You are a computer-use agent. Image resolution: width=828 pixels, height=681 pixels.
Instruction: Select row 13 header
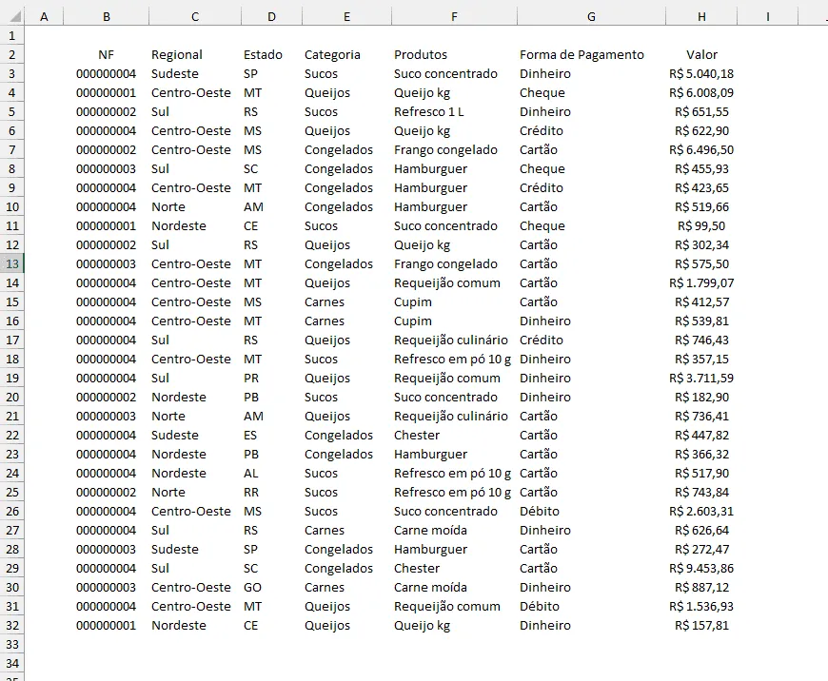point(12,264)
